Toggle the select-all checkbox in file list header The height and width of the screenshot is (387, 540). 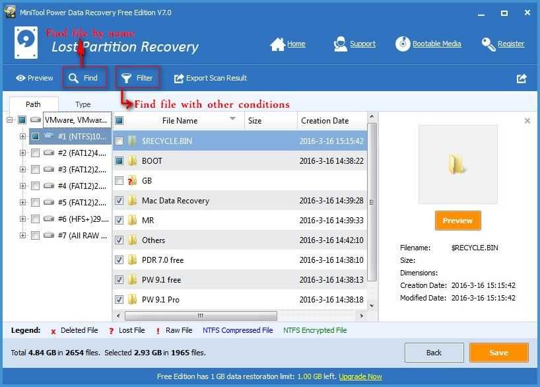click(119, 121)
